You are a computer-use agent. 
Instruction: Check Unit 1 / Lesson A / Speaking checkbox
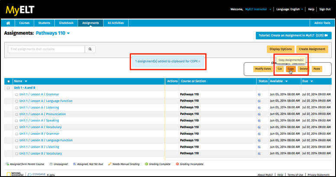click(16, 121)
